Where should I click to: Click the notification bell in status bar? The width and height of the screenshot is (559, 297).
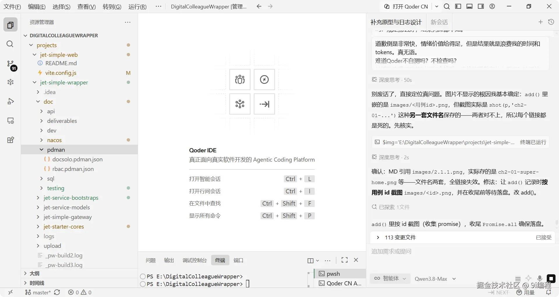[x=549, y=292]
